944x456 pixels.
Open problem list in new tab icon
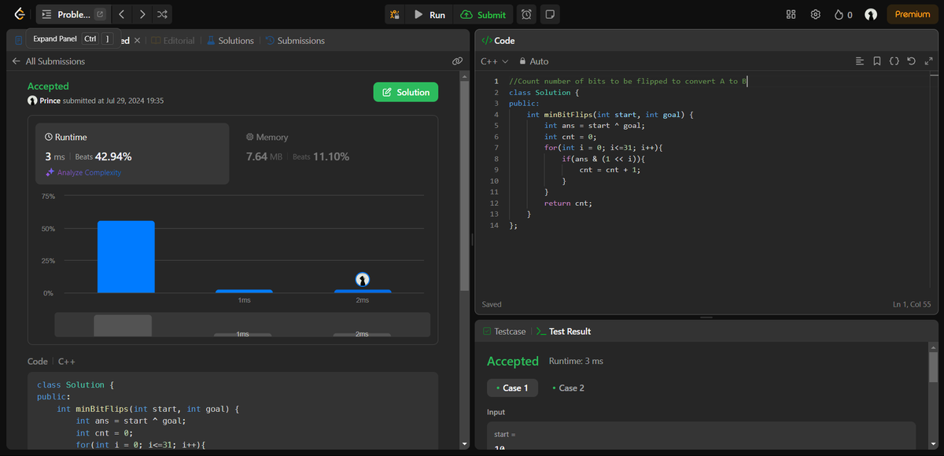point(100,14)
